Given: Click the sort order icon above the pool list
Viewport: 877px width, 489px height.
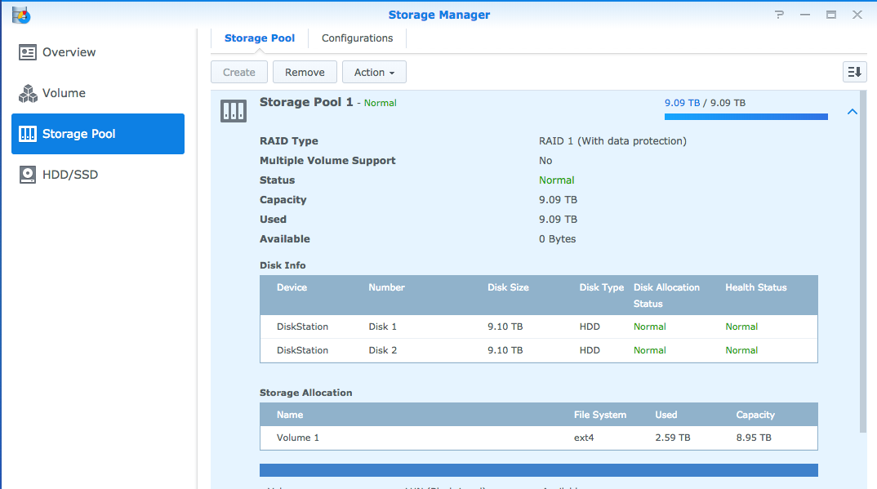Looking at the screenshot, I should point(854,72).
